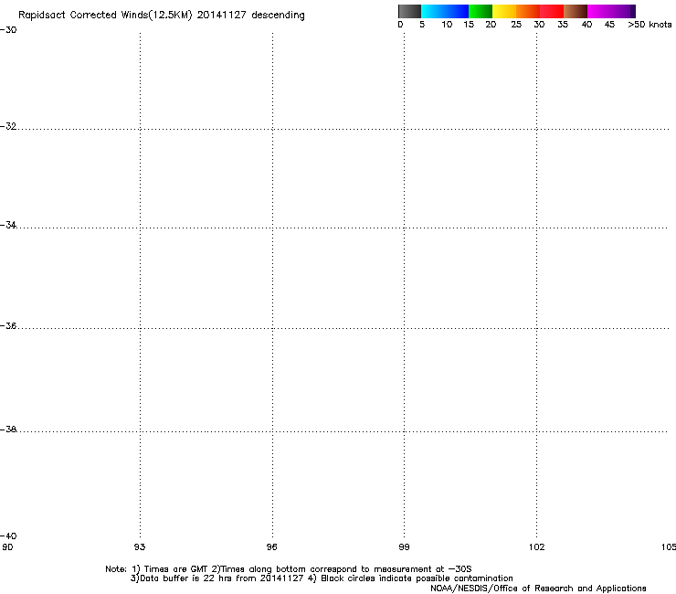The image size is (676, 594).
Task: Click the date '20141127' in the title
Action: tap(222, 16)
